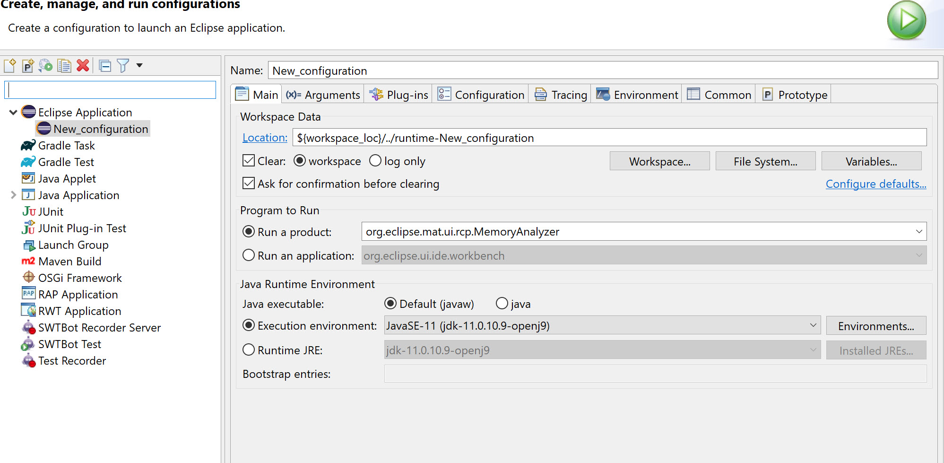The width and height of the screenshot is (944, 463).
Task: Select the OSGi Framework tree item
Action: point(72,278)
